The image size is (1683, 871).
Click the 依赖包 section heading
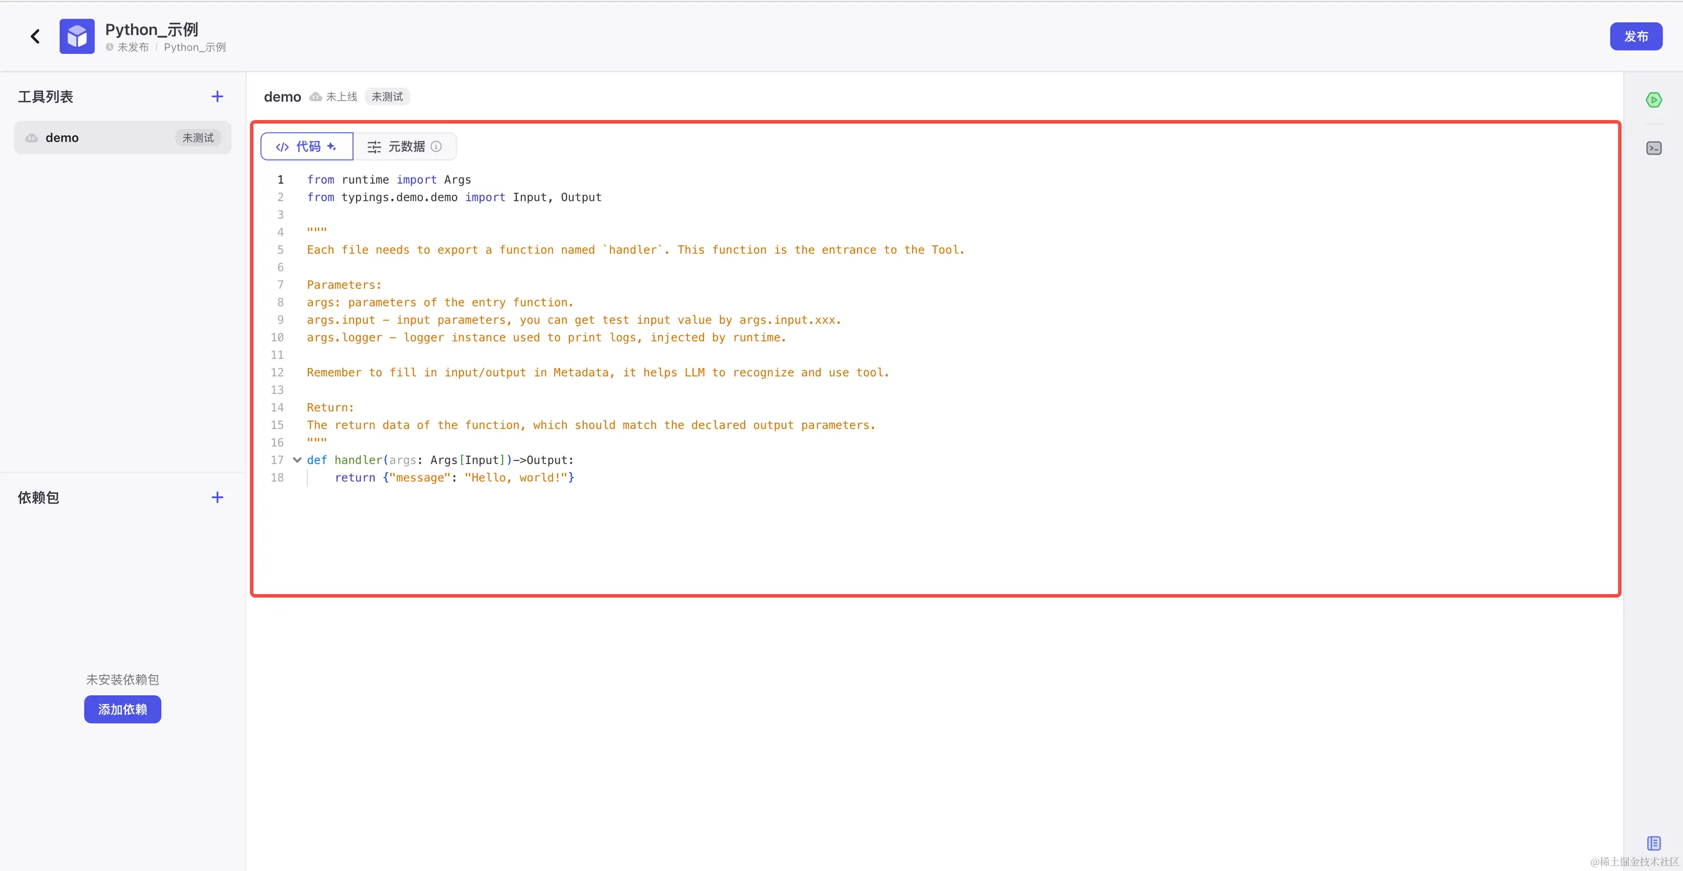pyautogui.click(x=38, y=498)
